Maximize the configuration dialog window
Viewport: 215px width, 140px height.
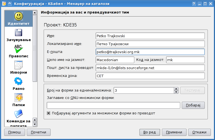coord(205,4)
